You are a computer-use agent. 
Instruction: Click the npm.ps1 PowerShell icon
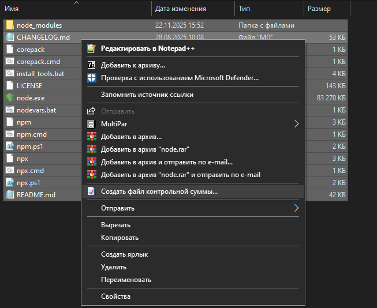(x=10, y=146)
